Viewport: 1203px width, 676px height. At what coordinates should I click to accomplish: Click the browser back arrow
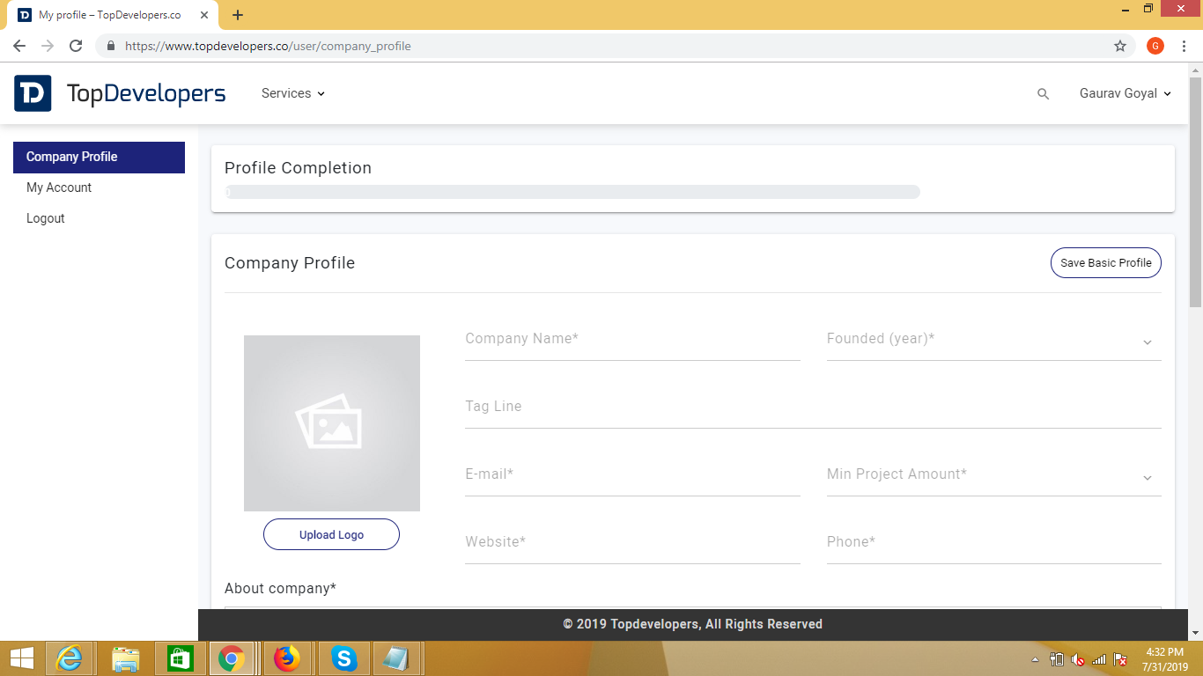(x=19, y=46)
